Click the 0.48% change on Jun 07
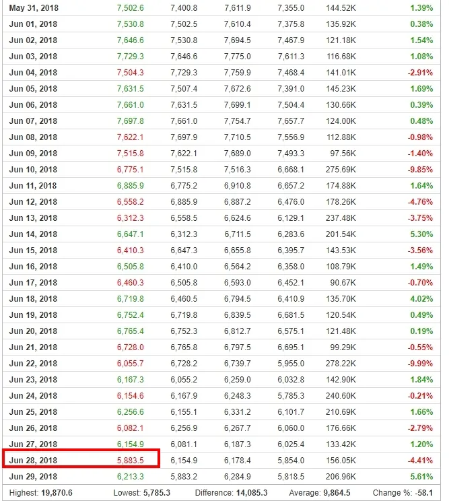 pyautogui.click(x=421, y=121)
